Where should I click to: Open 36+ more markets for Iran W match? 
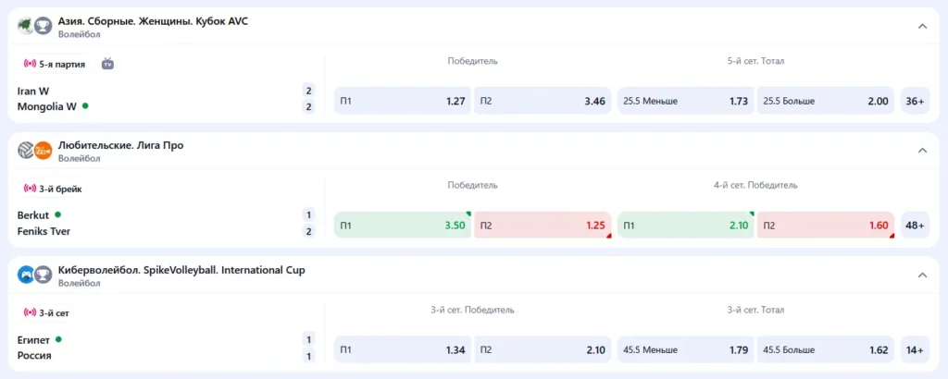point(915,101)
